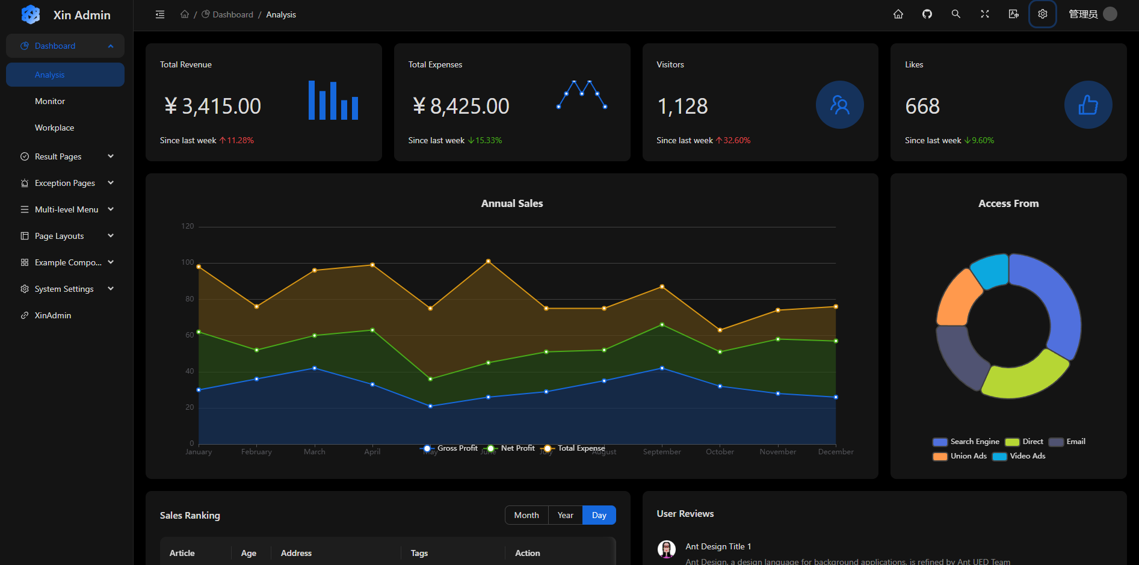Click the home icon in the breadcrumb
This screenshot has width=1139, height=565.
tap(185, 14)
